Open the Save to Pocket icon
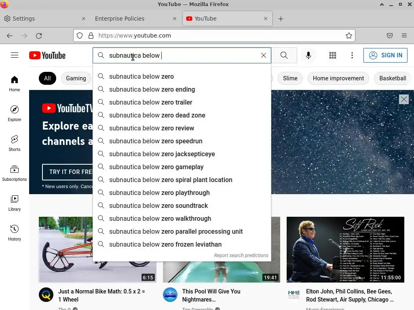This screenshot has width=414, height=310. coord(390,36)
